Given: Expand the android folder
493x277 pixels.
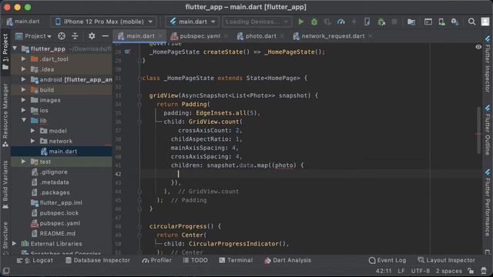Looking at the screenshot, I should (x=24, y=79).
